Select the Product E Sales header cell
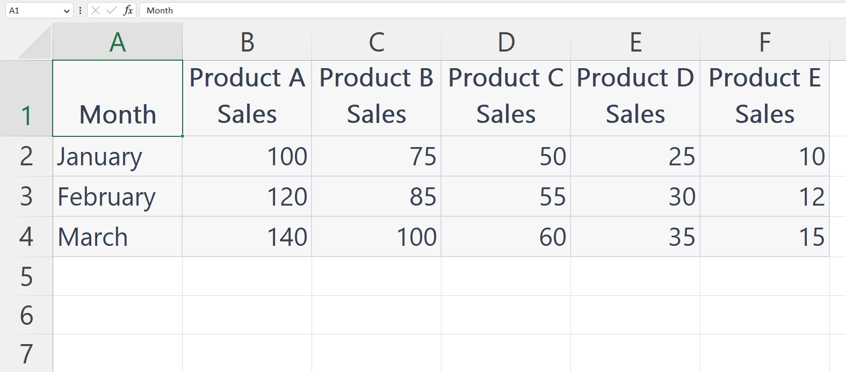 click(x=764, y=98)
